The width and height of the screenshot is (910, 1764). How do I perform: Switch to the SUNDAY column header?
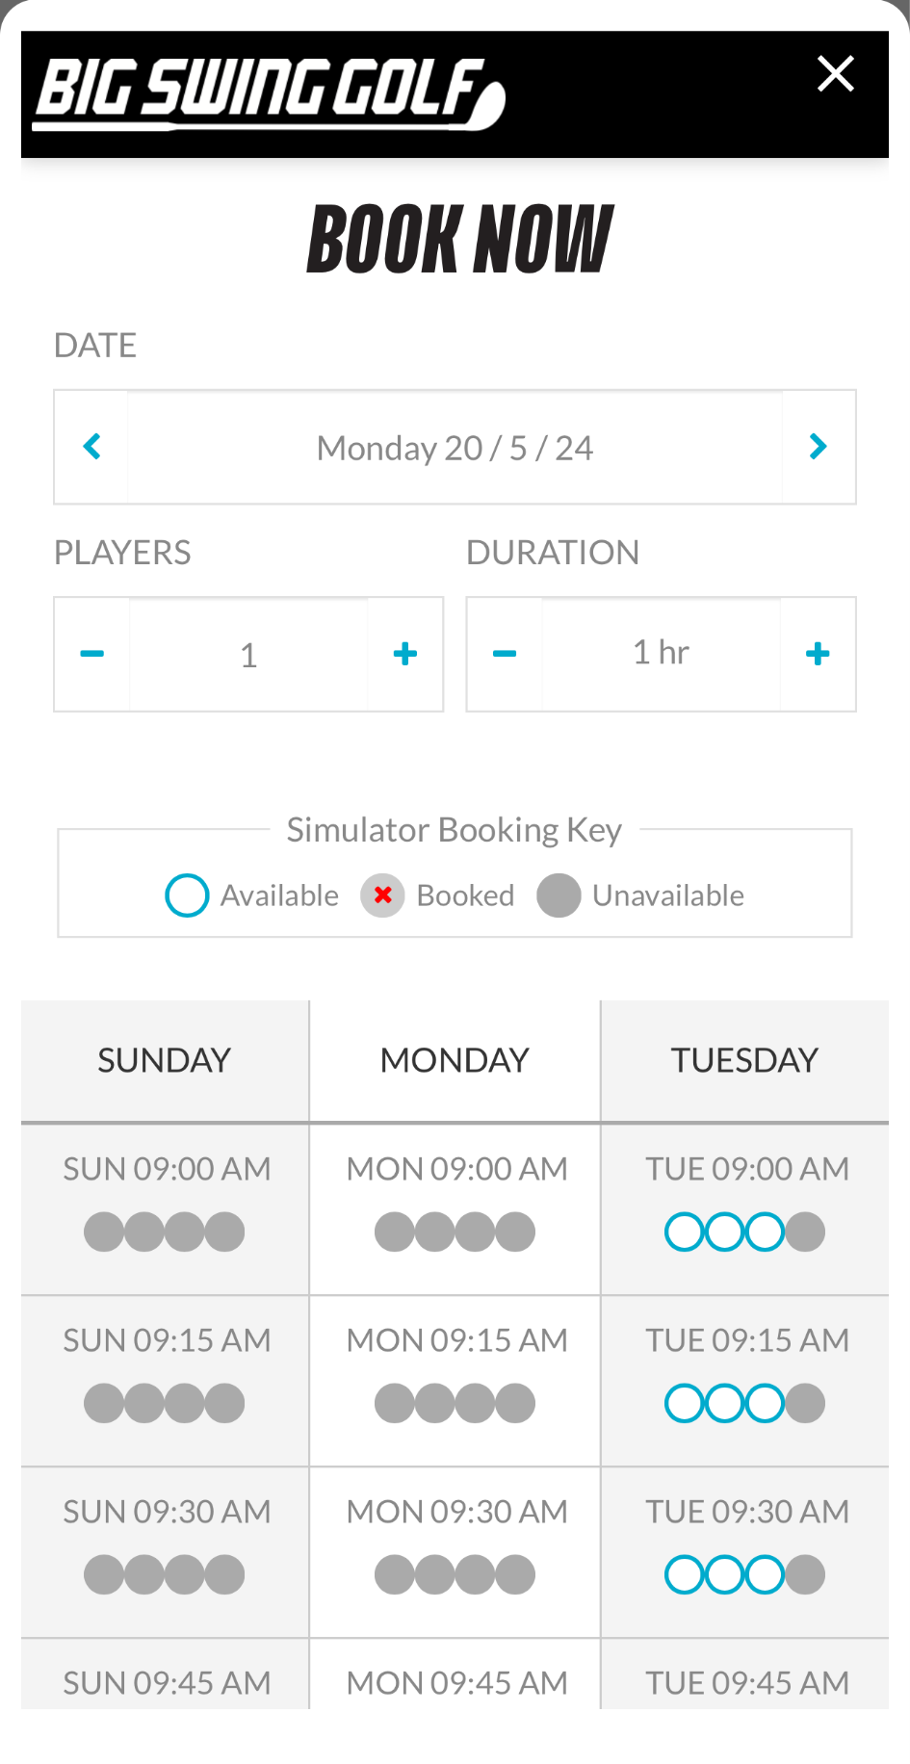(x=165, y=1060)
